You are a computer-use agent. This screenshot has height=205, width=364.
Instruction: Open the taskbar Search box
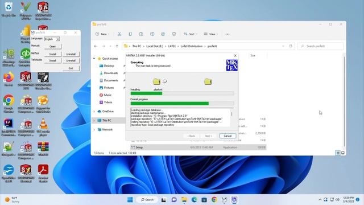tap(147, 200)
